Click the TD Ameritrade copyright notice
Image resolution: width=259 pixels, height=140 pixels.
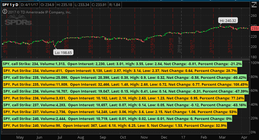click(x=40, y=12)
